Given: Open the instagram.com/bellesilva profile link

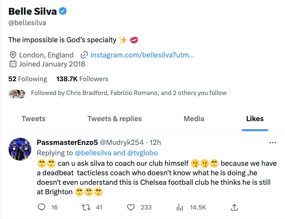Looking at the screenshot, I should click(x=142, y=55).
